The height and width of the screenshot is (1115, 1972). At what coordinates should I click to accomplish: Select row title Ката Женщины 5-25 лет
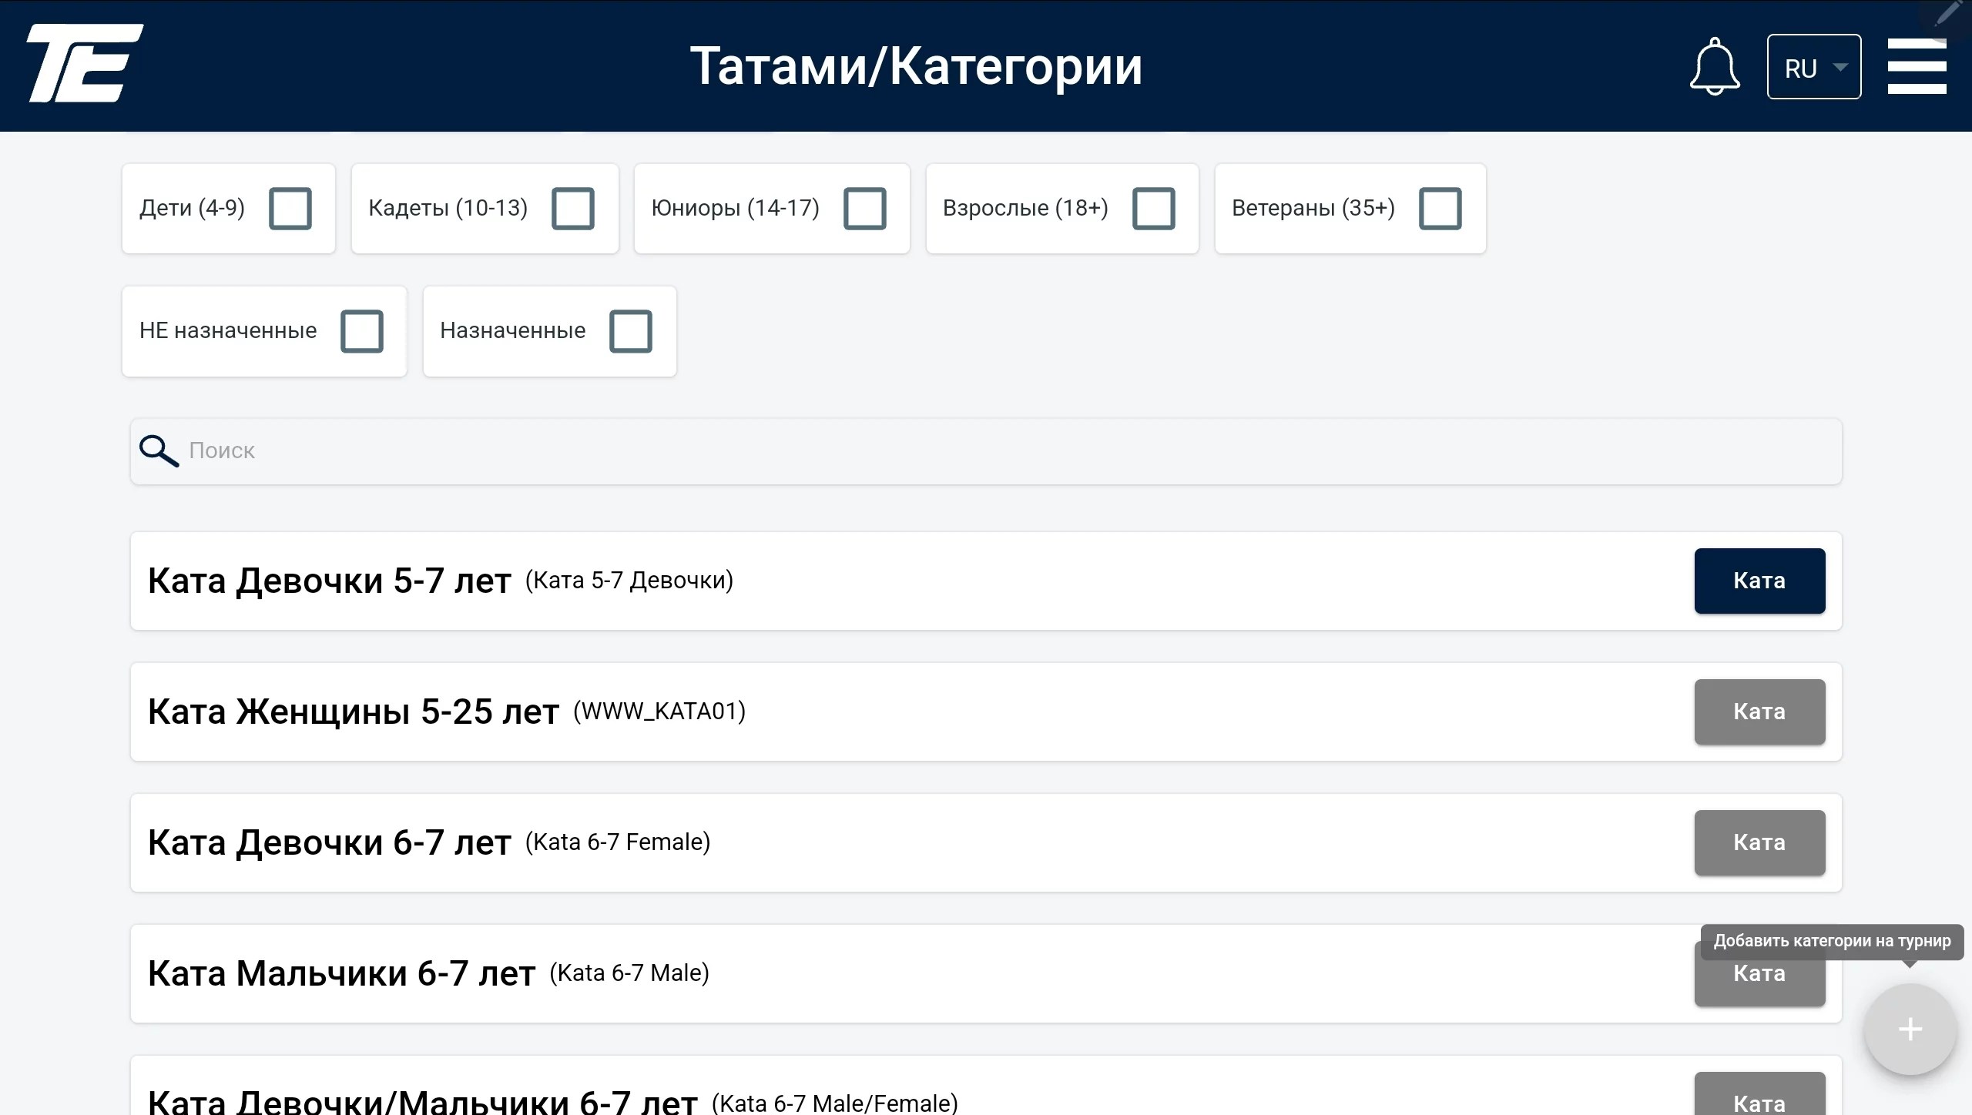point(354,712)
